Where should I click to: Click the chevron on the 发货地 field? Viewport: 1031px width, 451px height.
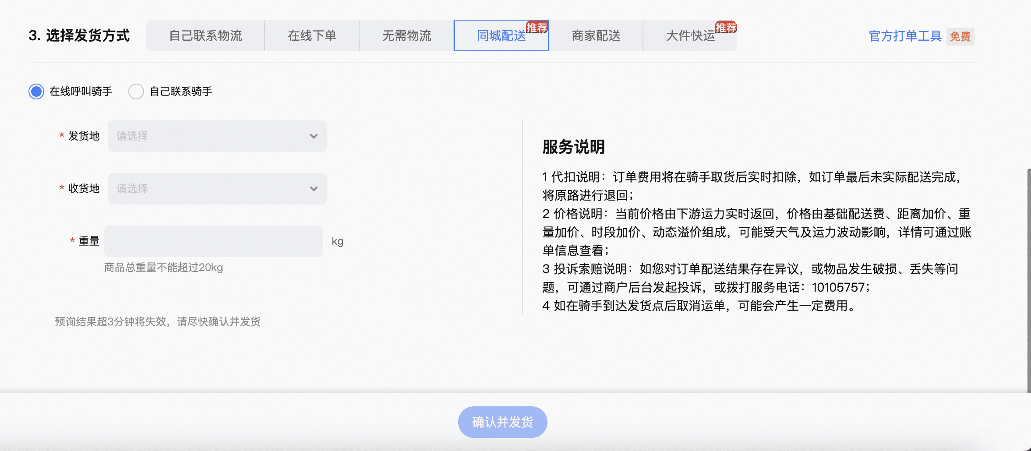click(314, 136)
